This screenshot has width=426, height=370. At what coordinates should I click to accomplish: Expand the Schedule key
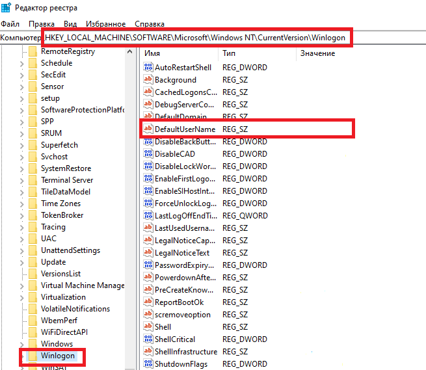coord(22,64)
